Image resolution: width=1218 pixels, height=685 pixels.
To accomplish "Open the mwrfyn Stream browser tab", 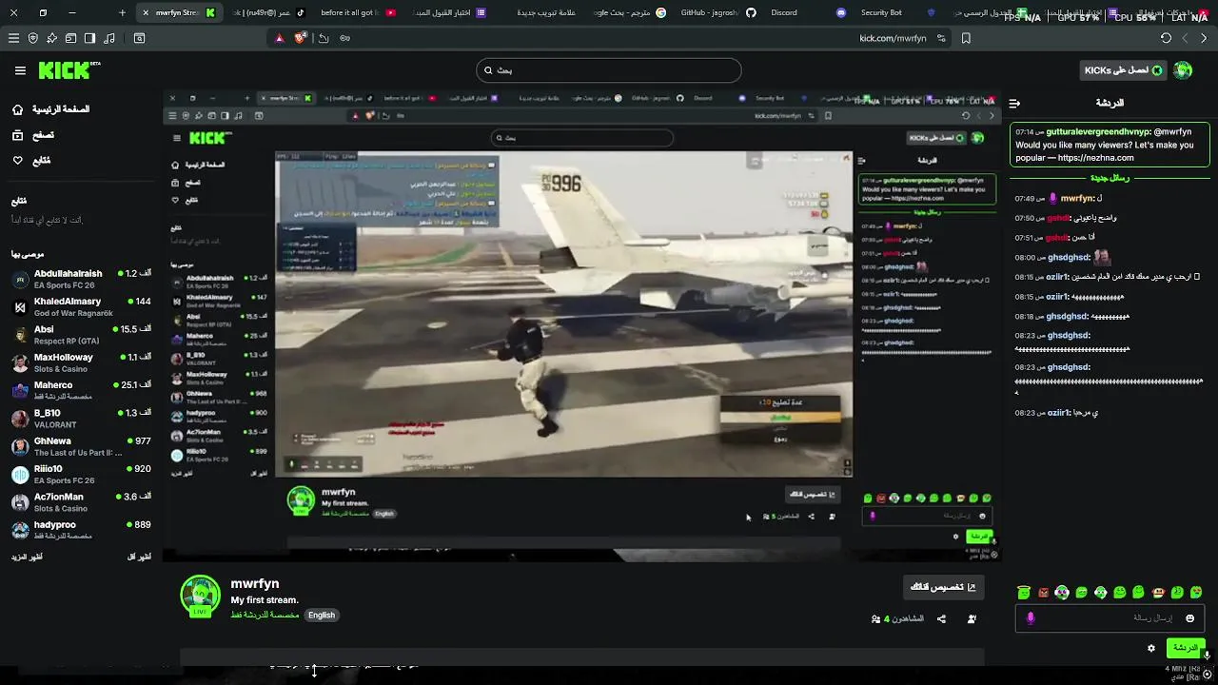I will pyautogui.click(x=180, y=12).
